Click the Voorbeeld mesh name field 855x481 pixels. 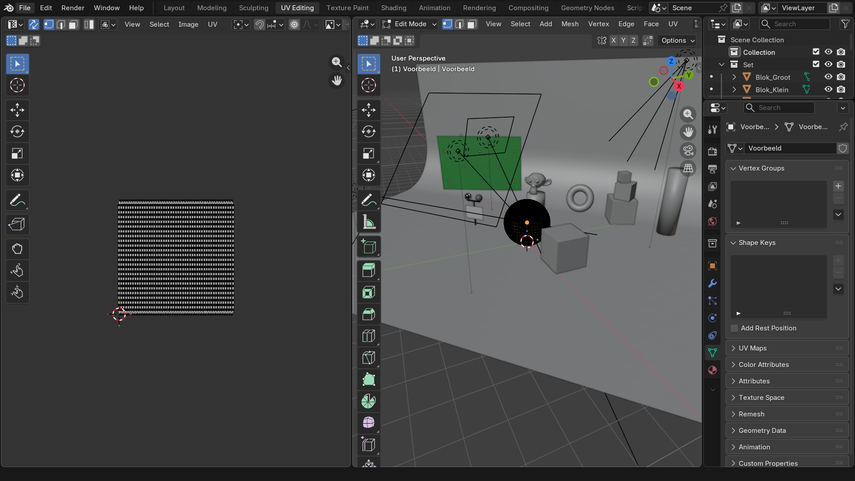pyautogui.click(x=791, y=148)
